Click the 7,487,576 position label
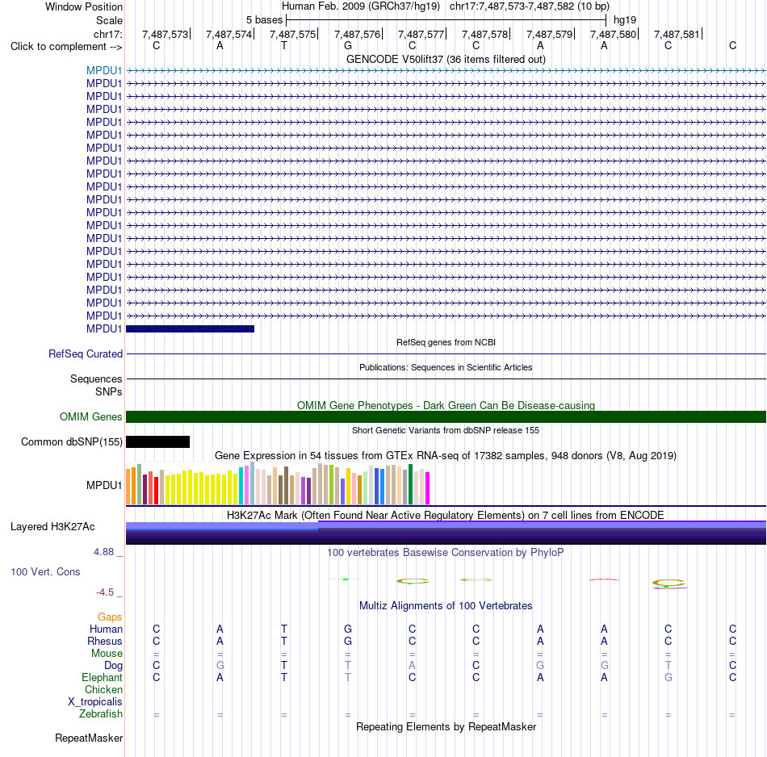Image resolution: width=767 pixels, height=757 pixels. coord(357,34)
